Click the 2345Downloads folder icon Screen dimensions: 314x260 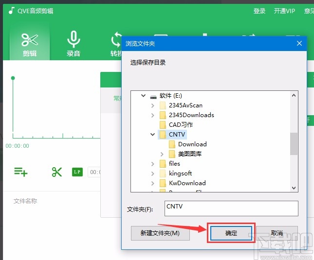(x=163, y=115)
